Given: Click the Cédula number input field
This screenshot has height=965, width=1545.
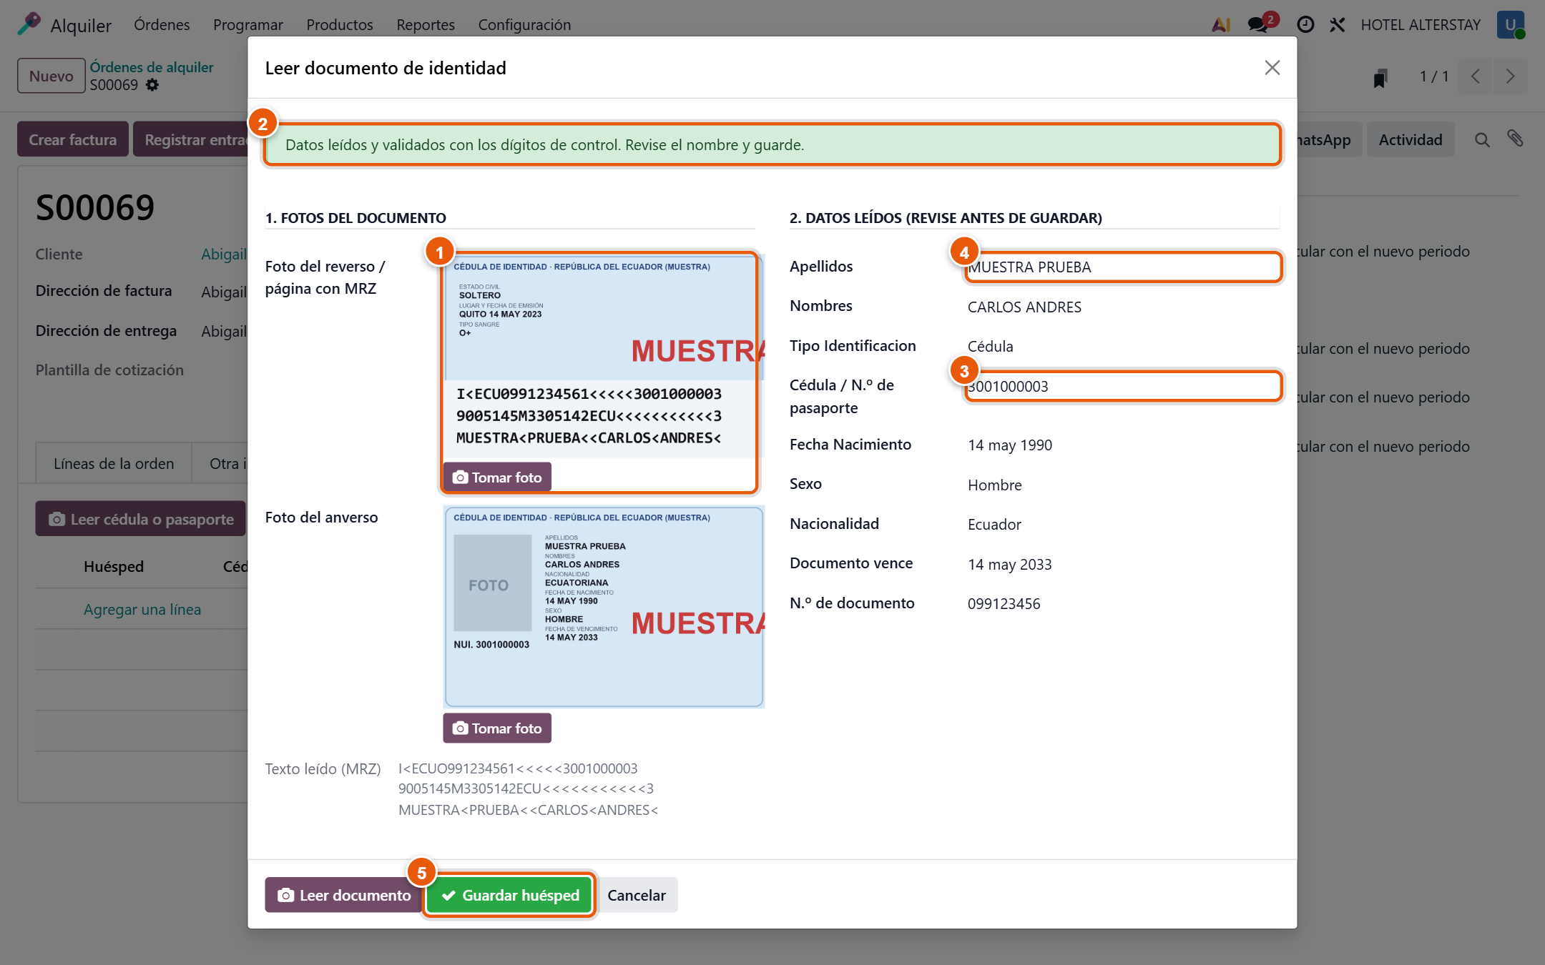Looking at the screenshot, I should (x=1123, y=387).
